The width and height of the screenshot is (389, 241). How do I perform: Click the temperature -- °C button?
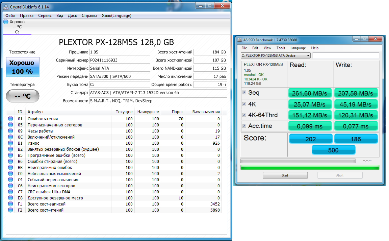[23, 96]
